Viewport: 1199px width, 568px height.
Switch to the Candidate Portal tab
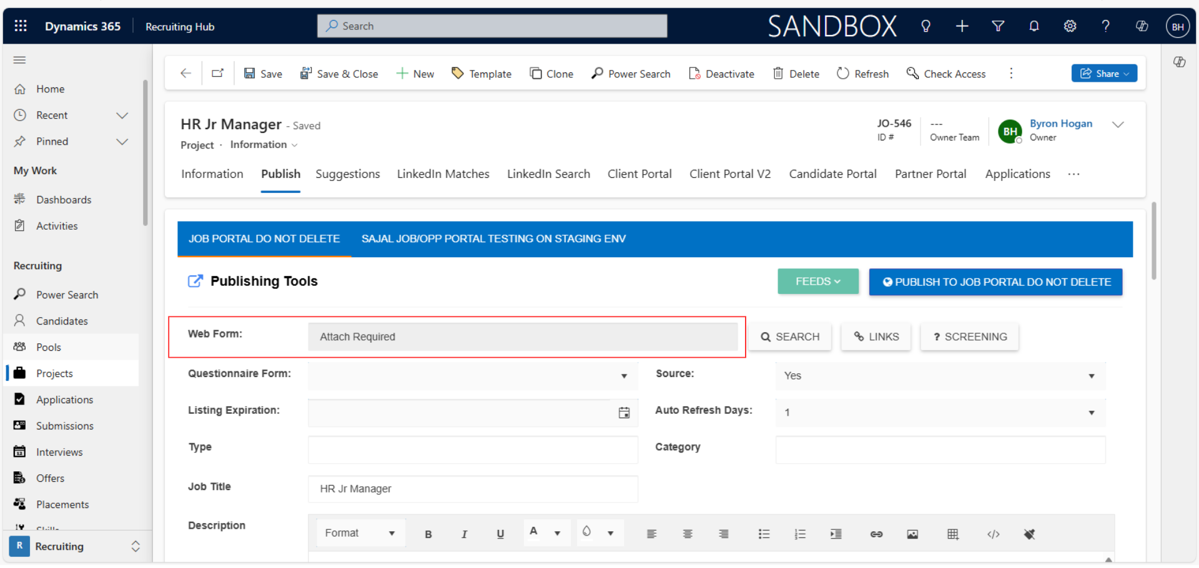coord(832,174)
